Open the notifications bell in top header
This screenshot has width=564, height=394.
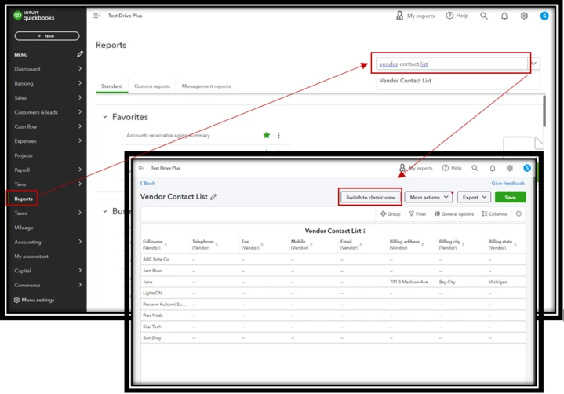(504, 16)
